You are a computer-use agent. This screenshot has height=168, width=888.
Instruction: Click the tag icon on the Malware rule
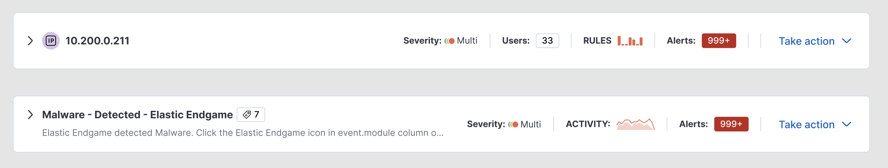pyautogui.click(x=247, y=114)
